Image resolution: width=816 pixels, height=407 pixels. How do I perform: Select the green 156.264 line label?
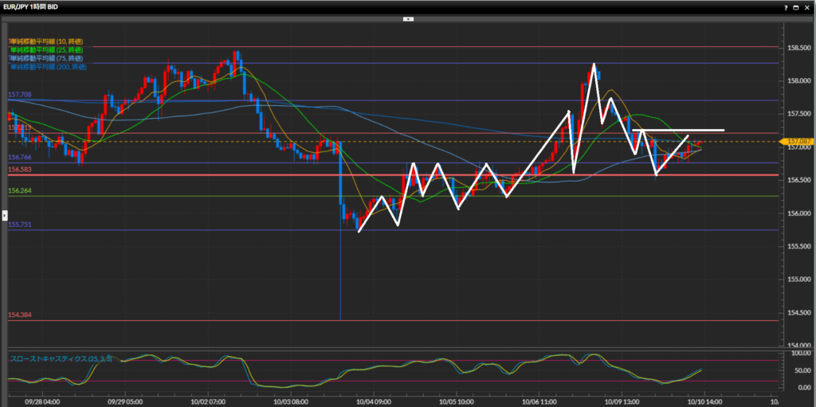(20, 191)
